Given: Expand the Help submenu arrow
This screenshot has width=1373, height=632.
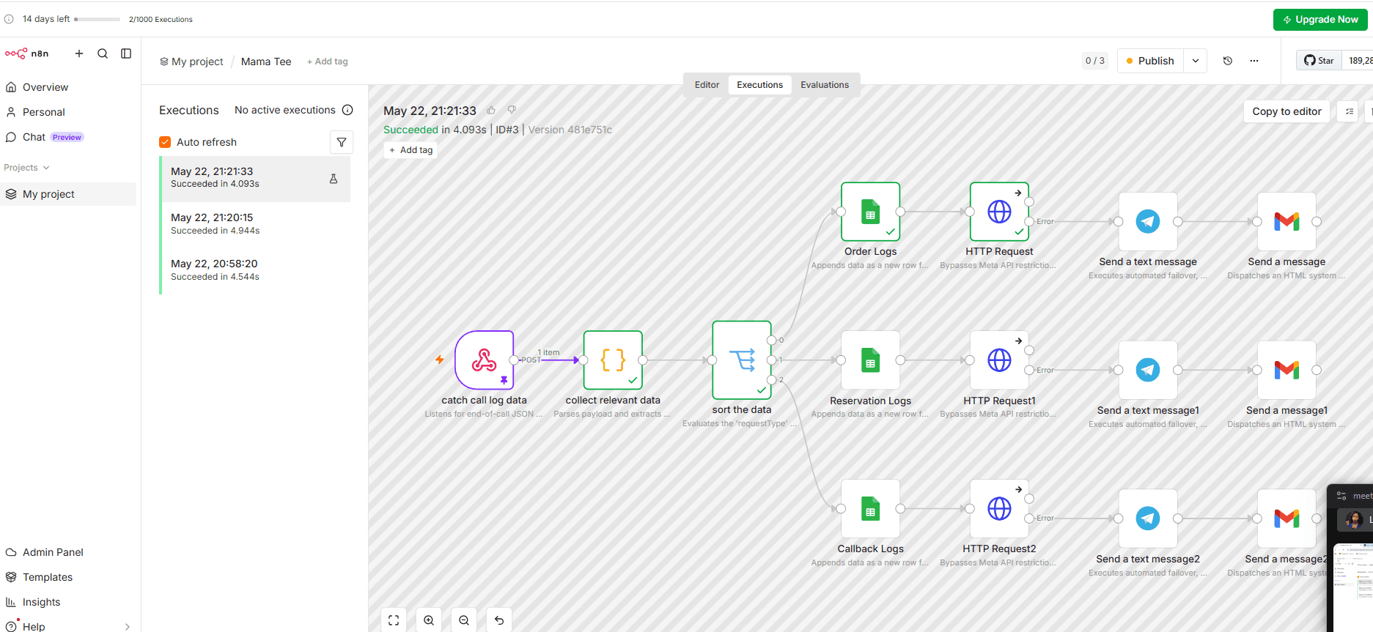Looking at the screenshot, I should coord(128,627).
